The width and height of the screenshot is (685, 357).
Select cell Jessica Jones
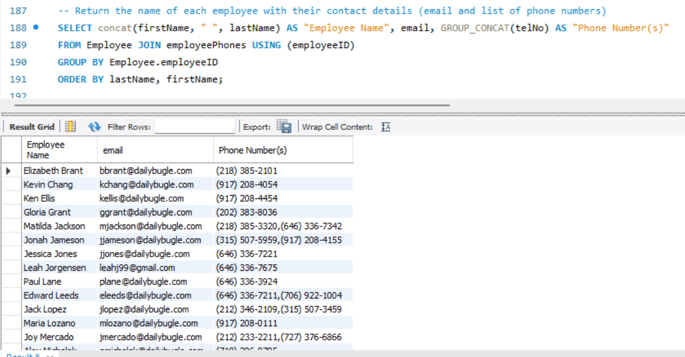click(x=59, y=254)
